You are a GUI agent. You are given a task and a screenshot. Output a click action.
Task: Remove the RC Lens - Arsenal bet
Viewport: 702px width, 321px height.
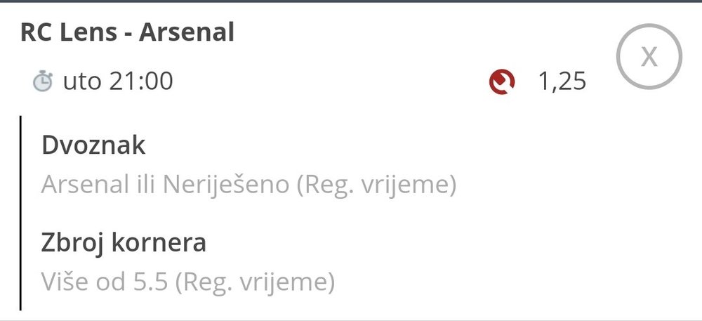(x=649, y=57)
